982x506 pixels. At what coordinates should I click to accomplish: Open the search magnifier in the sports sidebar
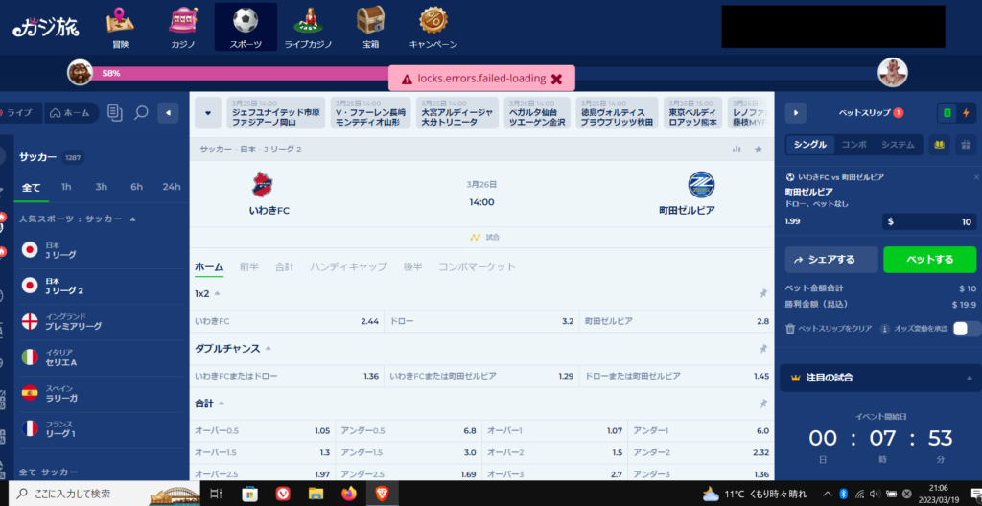click(x=142, y=113)
